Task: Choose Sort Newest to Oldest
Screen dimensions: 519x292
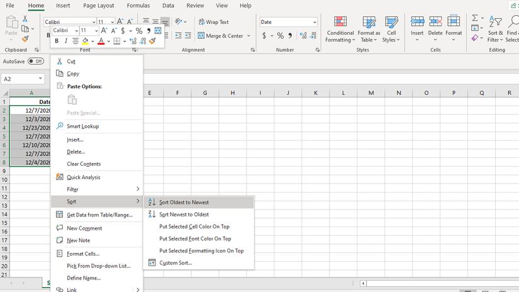Action: coord(184,215)
